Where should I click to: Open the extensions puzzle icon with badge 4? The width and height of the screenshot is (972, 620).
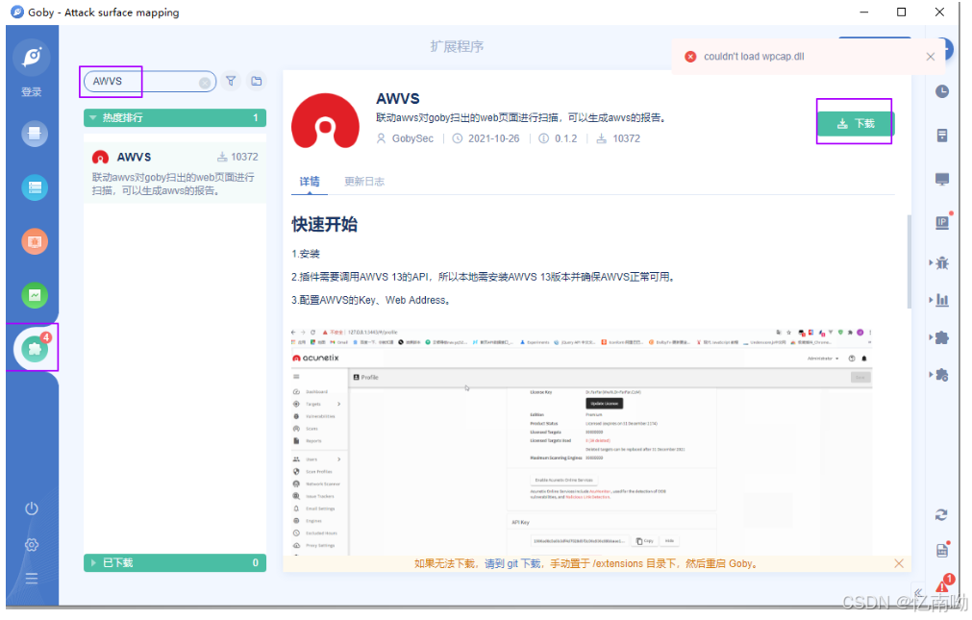[35, 348]
